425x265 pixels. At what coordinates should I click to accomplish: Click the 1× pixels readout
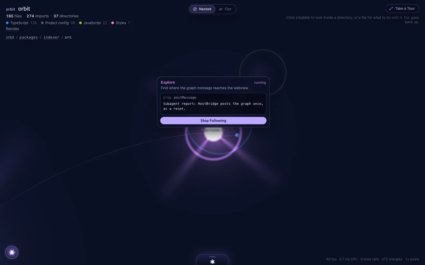pos(412,259)
